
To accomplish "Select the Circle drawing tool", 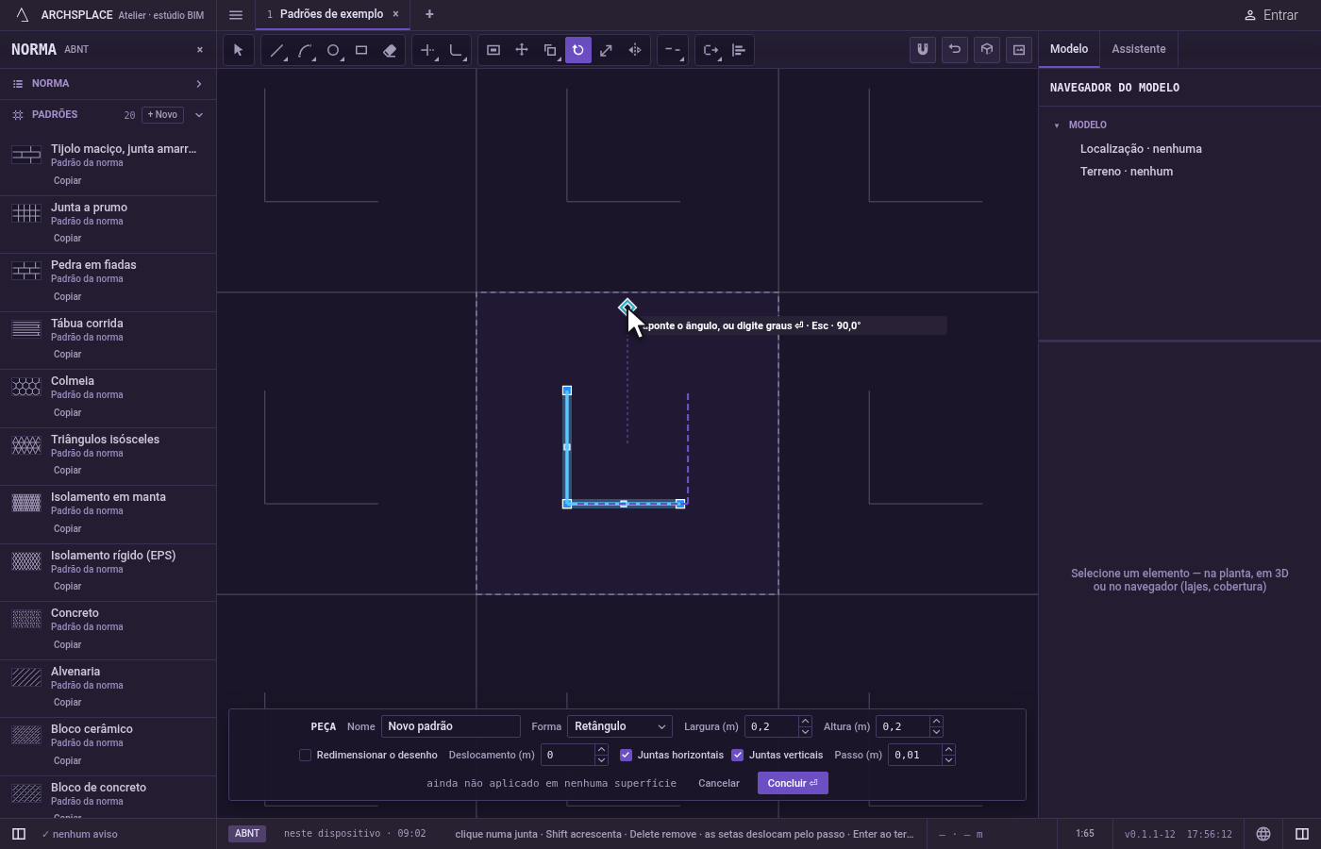I will pyautogui.click(x=333, y=50).
